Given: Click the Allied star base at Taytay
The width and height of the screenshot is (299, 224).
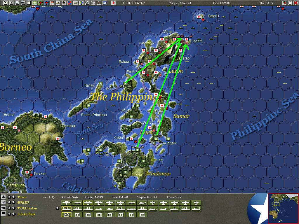Looking at the screenshot, I should [x=101, y=83].
